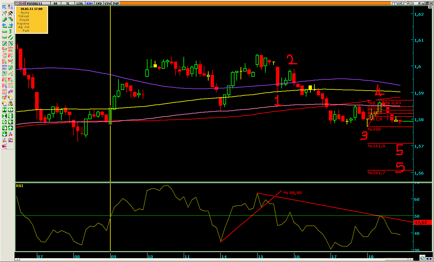Click the TMP button
This screenshot has height=262, width=434.
(116, 3)
